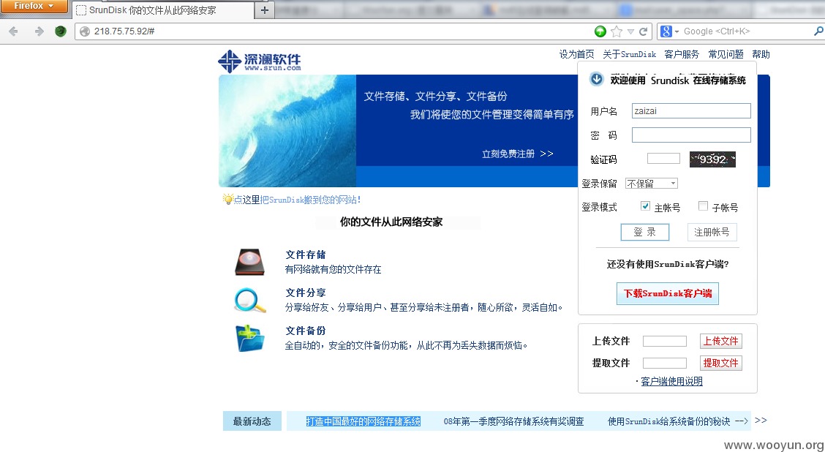Viewport: 825px width, 452px height.
Task: Open news 打造中国最好的网络存储系统
Action: click(x=363, y=421)
